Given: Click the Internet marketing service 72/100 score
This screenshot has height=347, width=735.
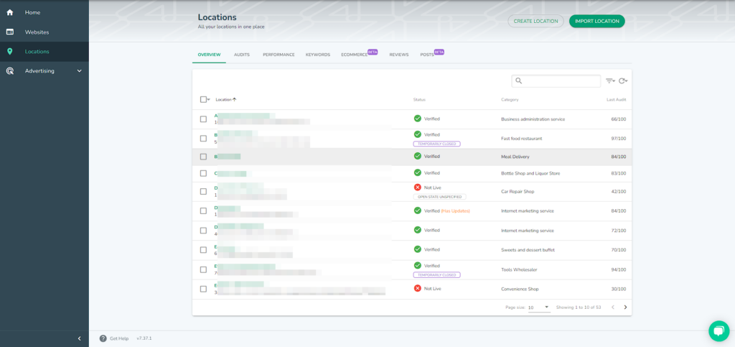Looking at the screenshot, I should point(618,231).
